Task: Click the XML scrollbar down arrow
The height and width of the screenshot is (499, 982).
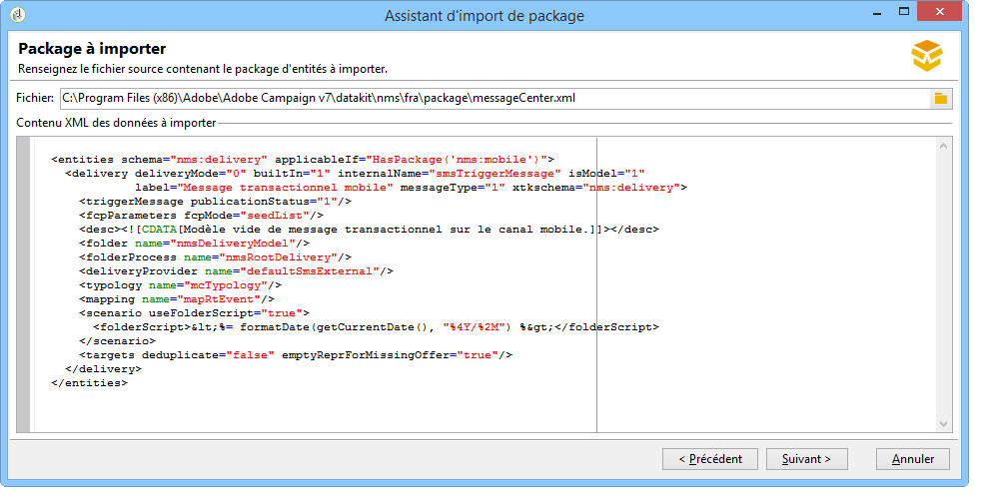Action: (943, 424)
